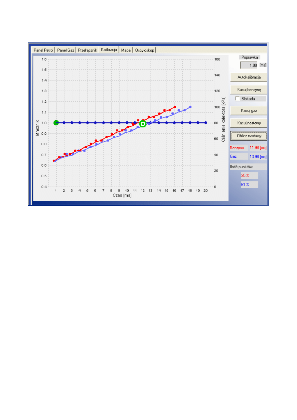Screen dimensions: 297x420
Task: Go to the Mapa tab
Action: tap(126, 50)
